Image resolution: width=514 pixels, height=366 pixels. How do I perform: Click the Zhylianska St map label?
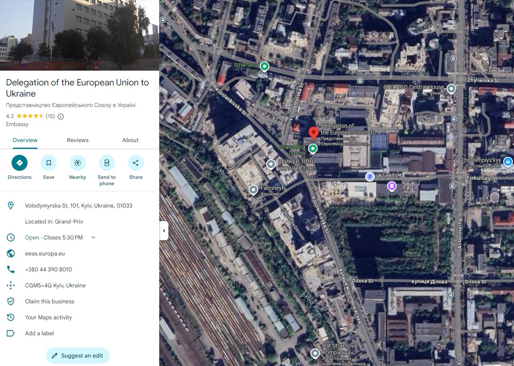(x=483, y=81)
